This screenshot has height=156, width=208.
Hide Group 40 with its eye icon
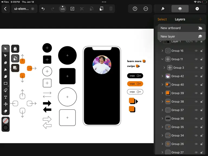click(x=196, y=84)
